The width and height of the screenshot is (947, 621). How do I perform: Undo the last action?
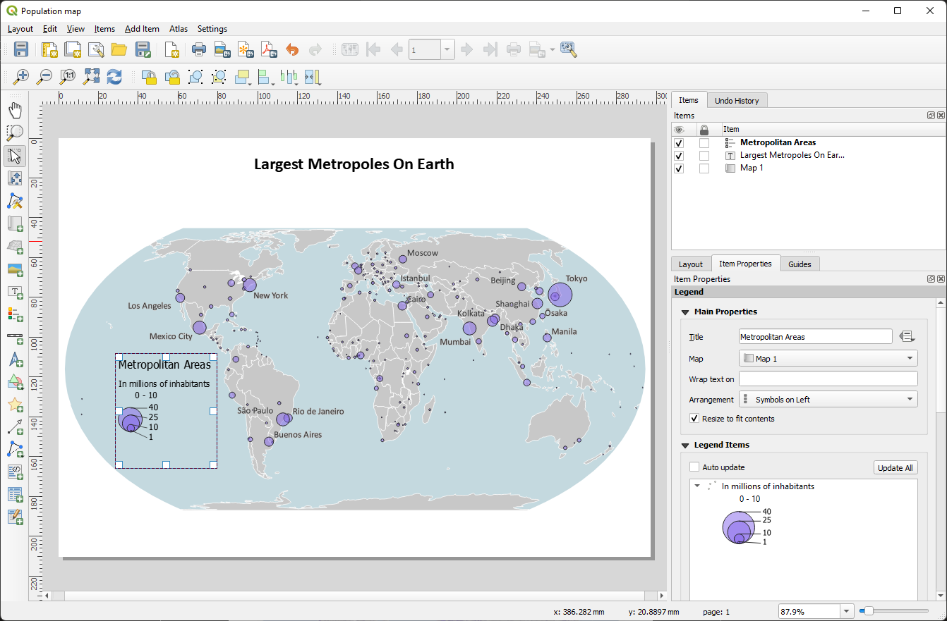pyautogui.click(x=291, y=49)
